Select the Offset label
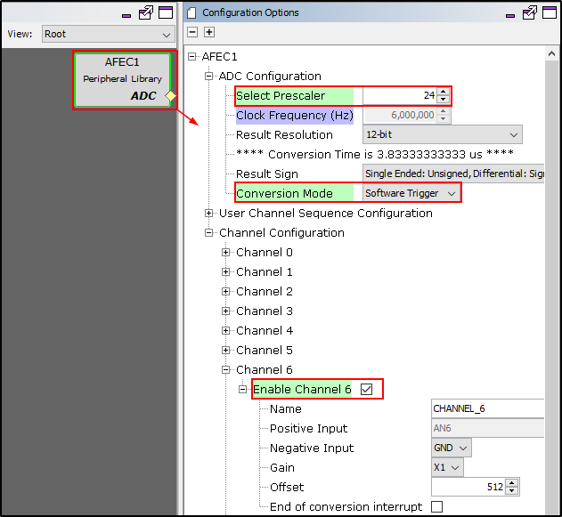This screenshot has height=517, width=562. click(x=287, y=488)
